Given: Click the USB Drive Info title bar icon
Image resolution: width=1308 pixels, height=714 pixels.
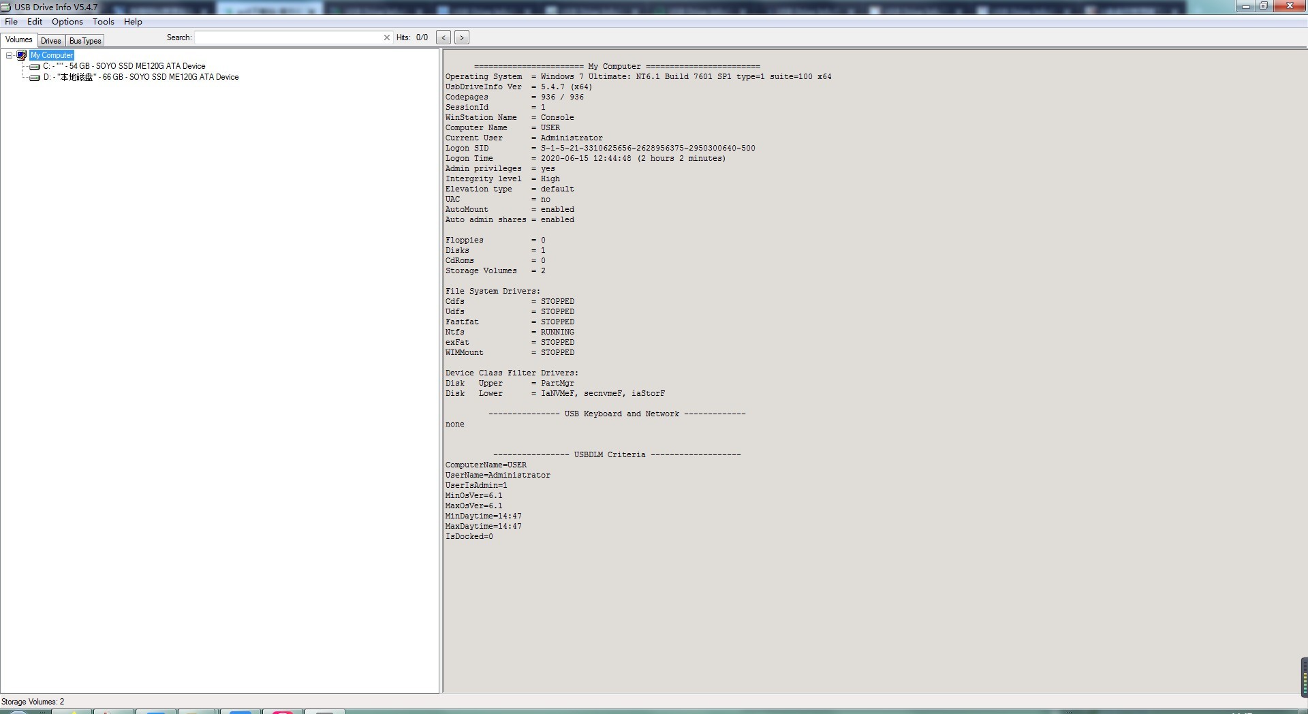Looking at the screenshot, I should [6, 7].
